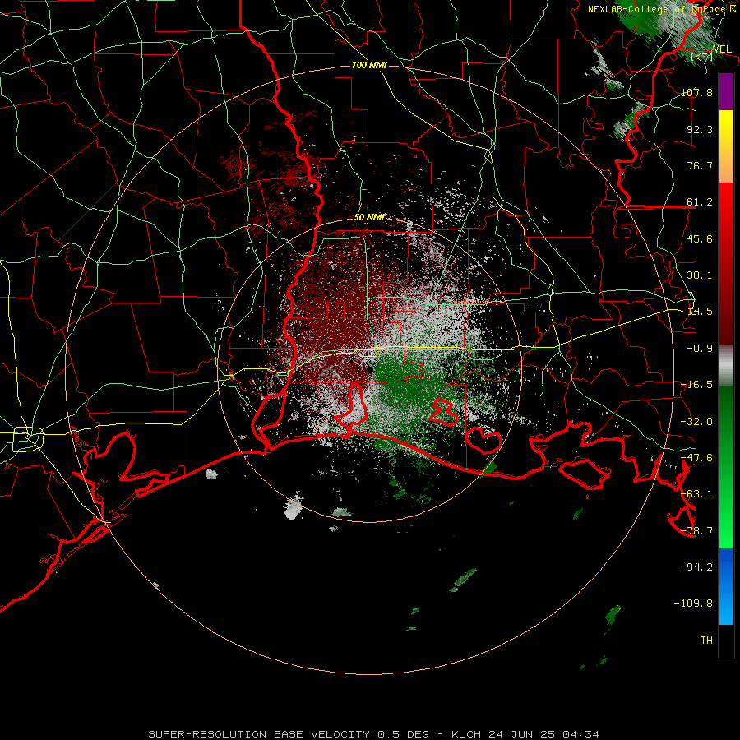The width and height of the screenshot is (740, 740).
Task: Click the red segment of the color bar
Action: (x=726, y=263)
